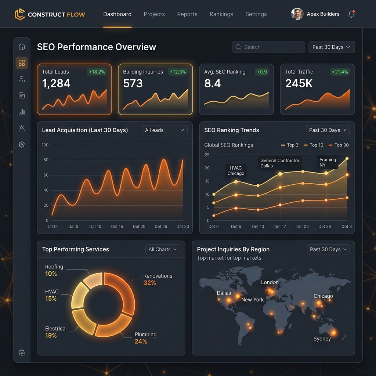This screenshot has width=376, height=376.
Task: Click the Framing NY chart tooltip
Action: click(x=328, y=162)
